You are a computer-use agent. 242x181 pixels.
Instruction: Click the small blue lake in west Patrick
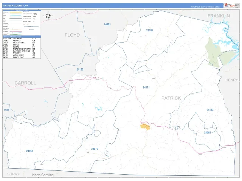coord(98,108)
